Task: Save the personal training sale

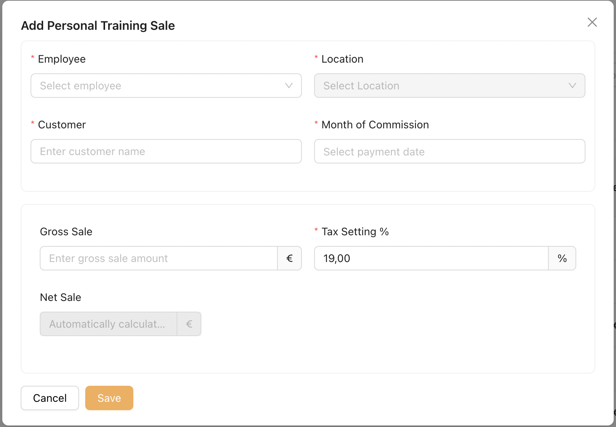Action: point(109,398)
